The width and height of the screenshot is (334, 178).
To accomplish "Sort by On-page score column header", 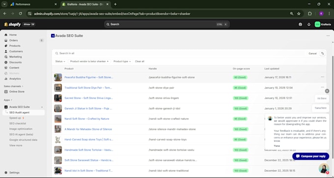I will [x=241, y=69].
